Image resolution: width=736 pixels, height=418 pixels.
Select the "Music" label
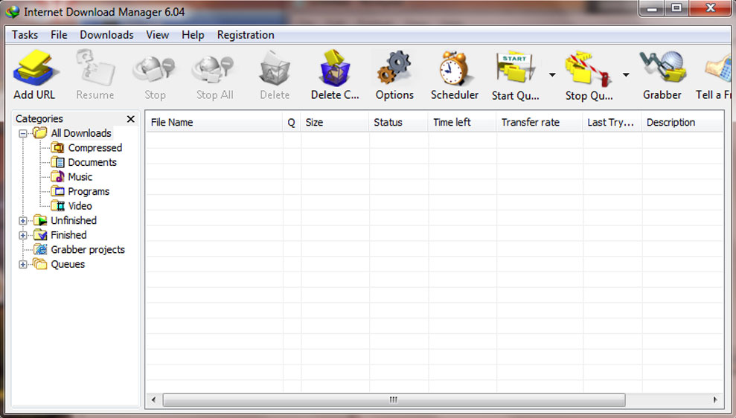[x=80, y=177]
